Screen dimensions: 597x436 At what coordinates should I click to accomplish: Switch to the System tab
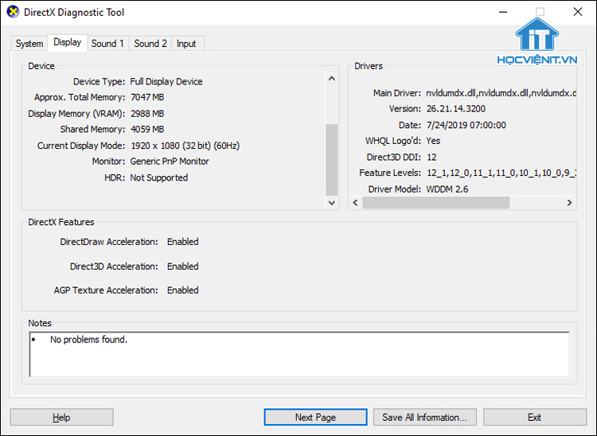pyautogui.click(x=29, y=44)
